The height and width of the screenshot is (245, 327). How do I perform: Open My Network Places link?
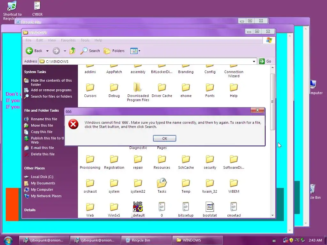point(46,196)
